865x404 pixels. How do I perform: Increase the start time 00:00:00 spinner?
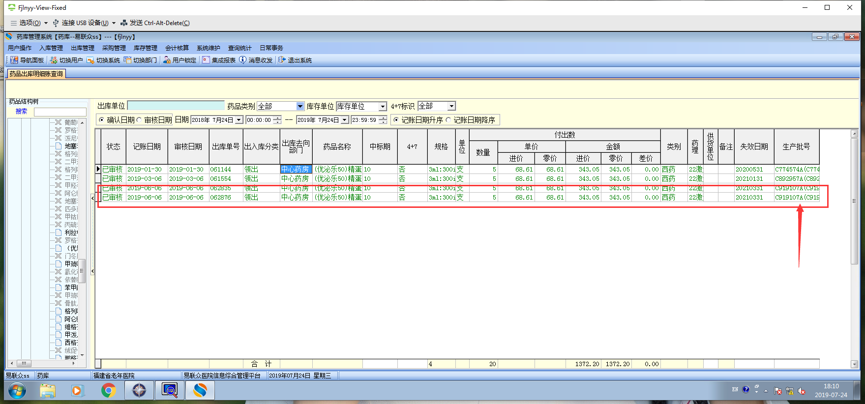coord(277,118)
